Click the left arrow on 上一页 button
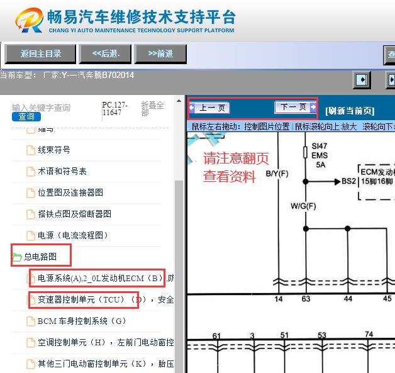 point(192,108)
